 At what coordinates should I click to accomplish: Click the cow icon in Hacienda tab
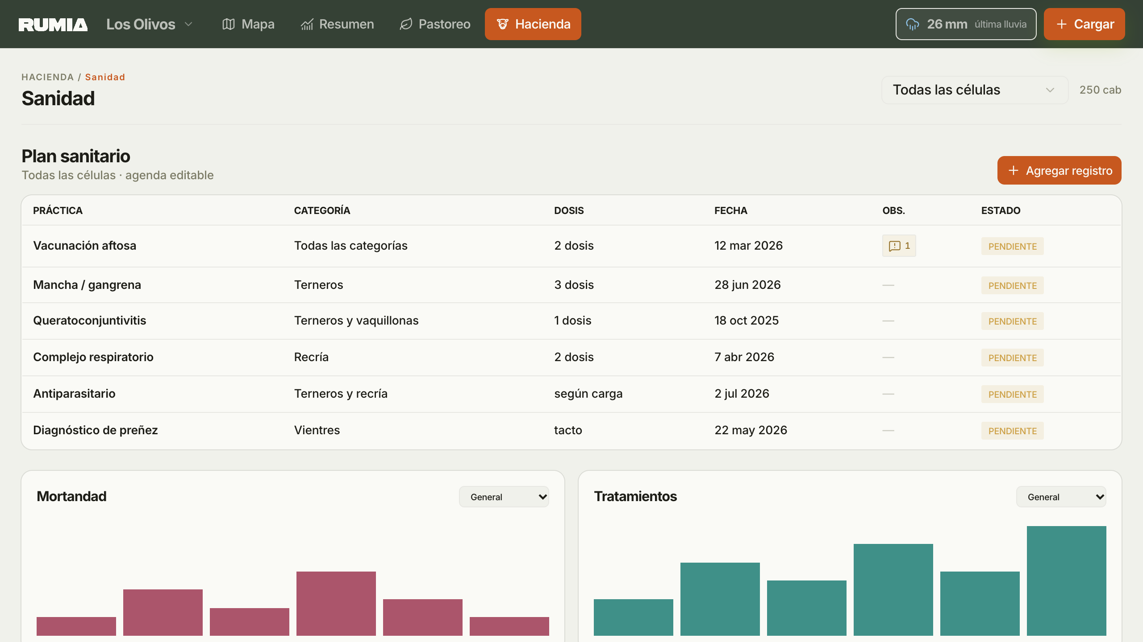[x=503, y=24]
